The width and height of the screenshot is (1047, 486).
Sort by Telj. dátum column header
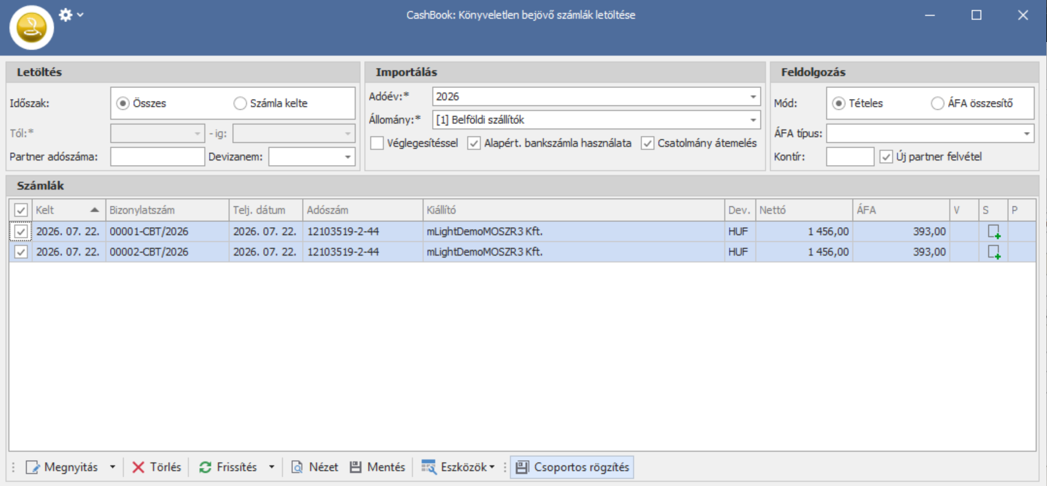coord(266,210)
